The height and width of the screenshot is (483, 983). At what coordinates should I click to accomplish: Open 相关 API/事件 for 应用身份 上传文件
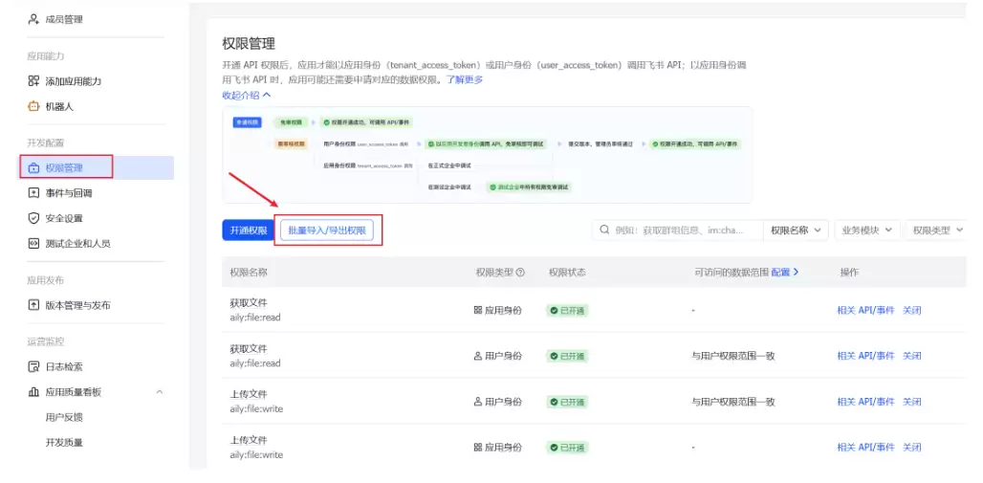point(865,448)
